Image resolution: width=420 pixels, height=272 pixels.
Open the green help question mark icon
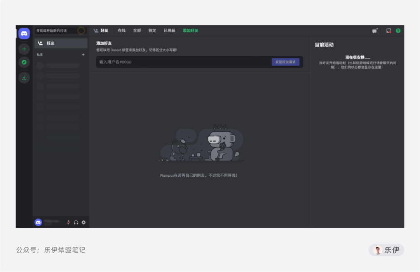click(x=398, y=31)
